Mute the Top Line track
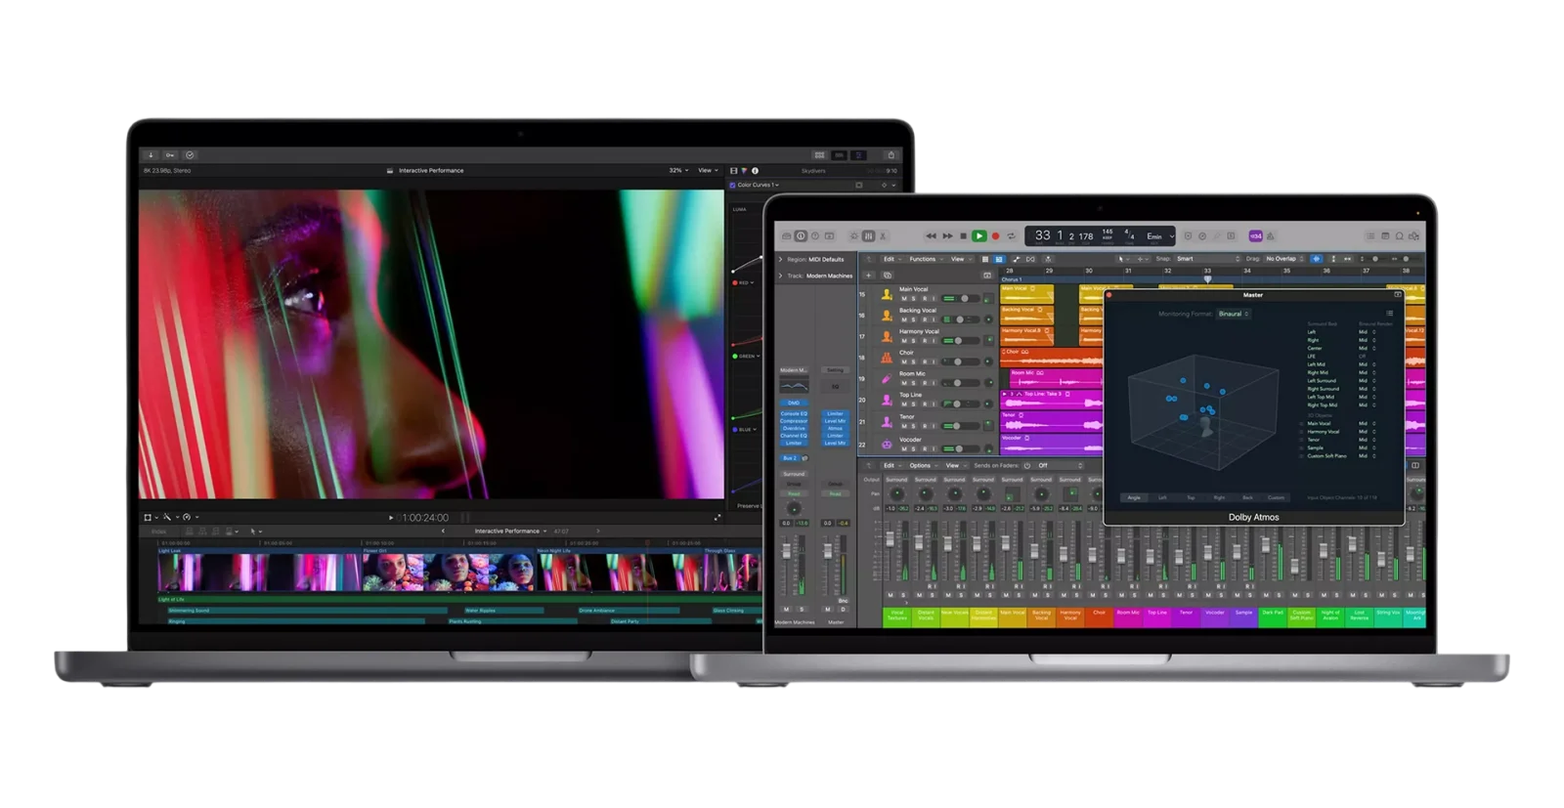The height and width of the screenshot is (808, 1564). click(903, 404)
